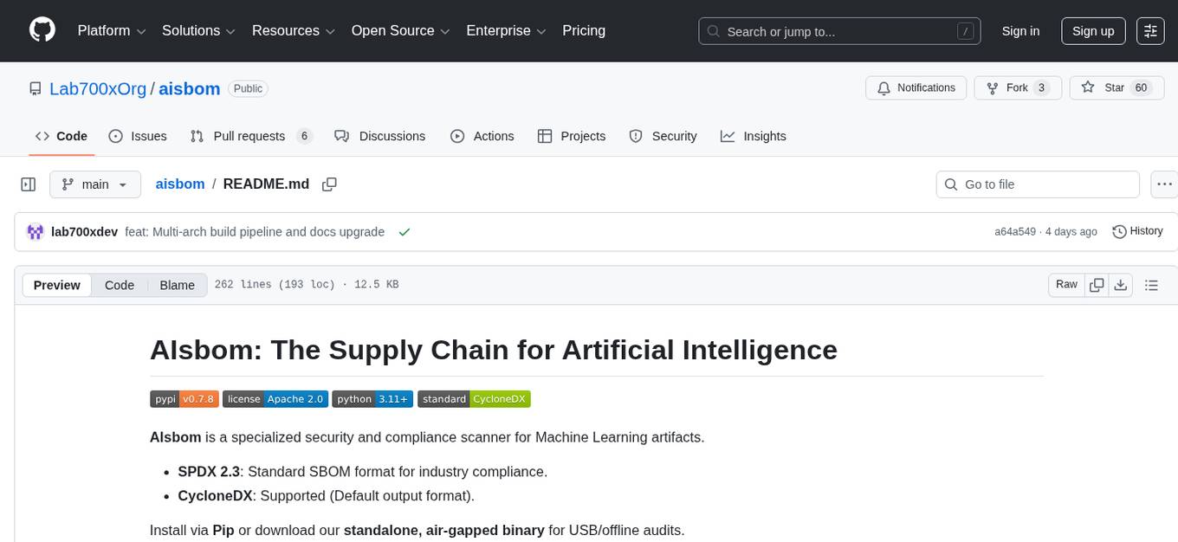This screenshot has height=542, width=1178.
Task: Click the Sign up button
Action: [x=1092, y=31]
